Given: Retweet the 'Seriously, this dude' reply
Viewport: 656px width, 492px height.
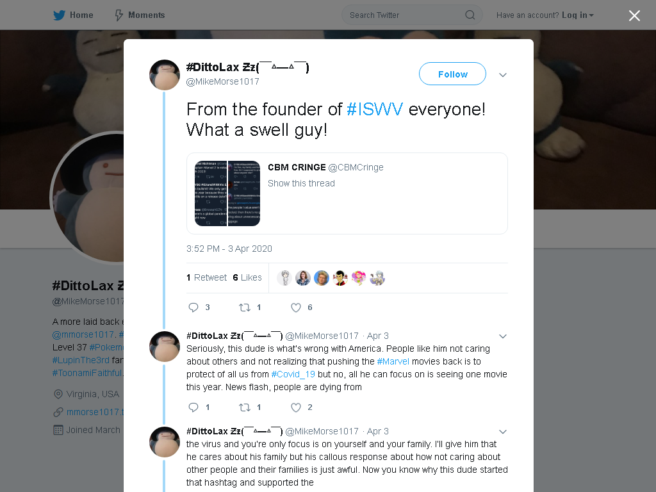Looking at the screenshot, I should (x=244, y=407).
